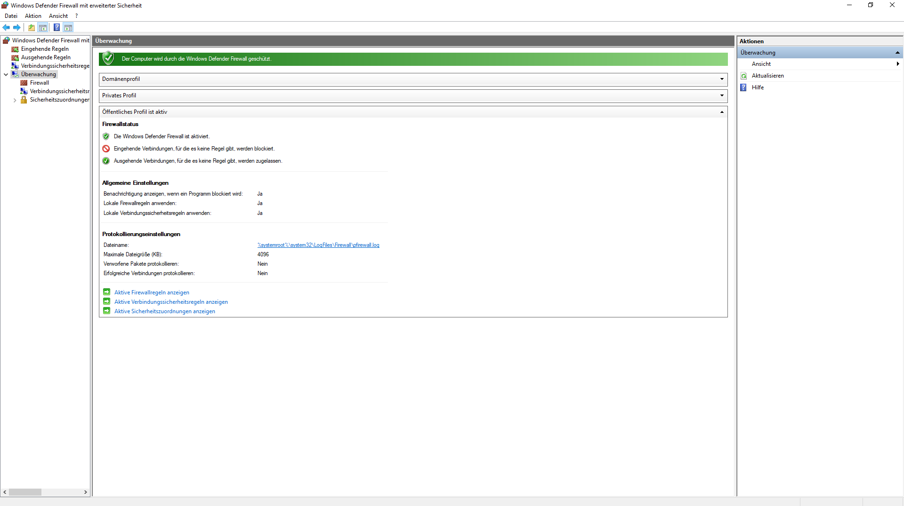Click the 'Lokale Firewallregeln anwenden:' label
This screenshot has height=506, width=904.
tap(140, 203)
